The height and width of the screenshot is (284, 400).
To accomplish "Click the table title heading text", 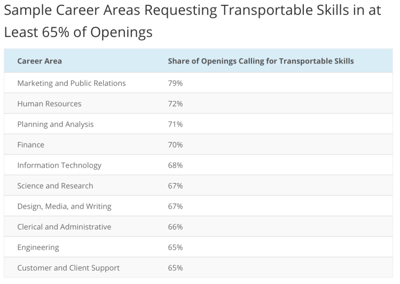I will point(192,21).
